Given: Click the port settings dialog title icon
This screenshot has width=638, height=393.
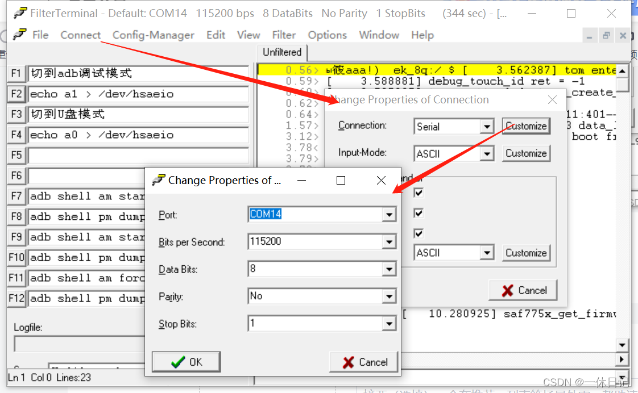Looking at the screenshot, I should 158,179.
